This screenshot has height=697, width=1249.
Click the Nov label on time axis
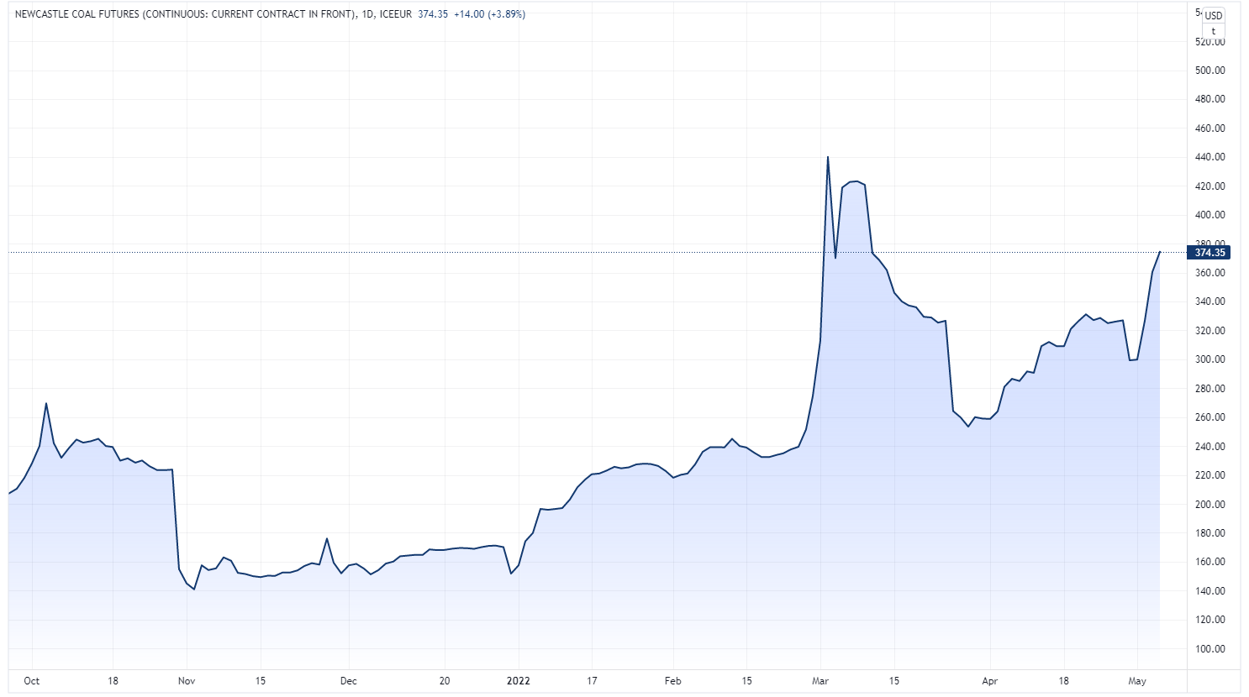(x=187, y=681)
